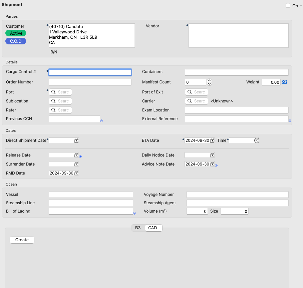Open calendar picker for Release Date

pos(76,155)
